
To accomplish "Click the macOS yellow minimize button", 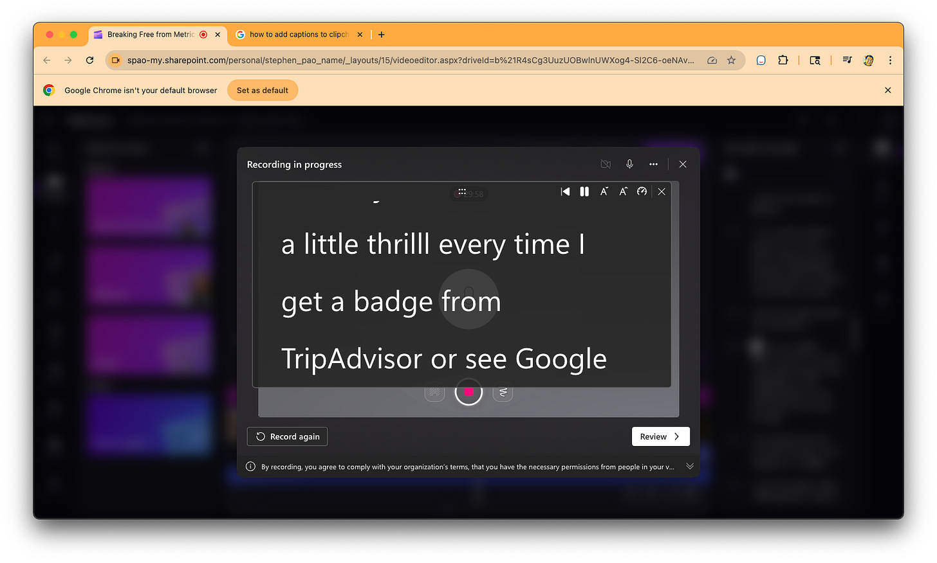I will point(62,35).
